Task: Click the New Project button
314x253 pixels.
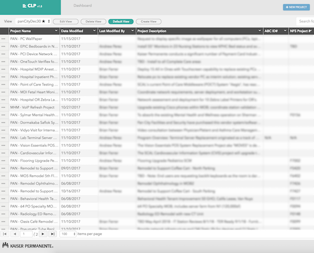Action: (x=296, y=7)
